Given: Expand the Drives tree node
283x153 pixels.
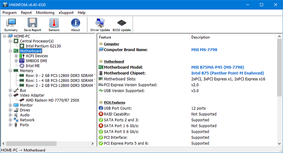Looking at the screenshot, I should [x=11, y=110].
